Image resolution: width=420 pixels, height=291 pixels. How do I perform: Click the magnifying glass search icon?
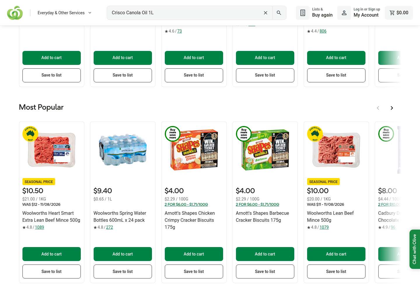click(279, 13)
